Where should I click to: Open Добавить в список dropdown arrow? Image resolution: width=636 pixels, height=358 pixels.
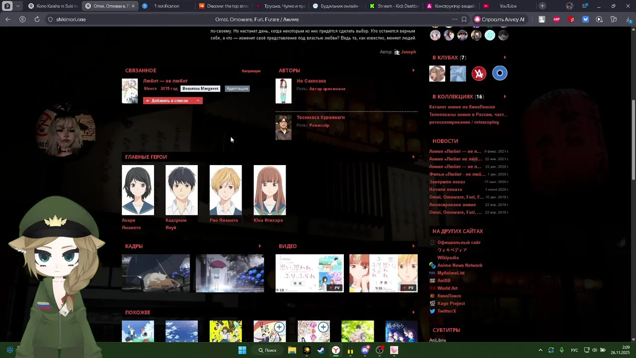click(198, 100)
